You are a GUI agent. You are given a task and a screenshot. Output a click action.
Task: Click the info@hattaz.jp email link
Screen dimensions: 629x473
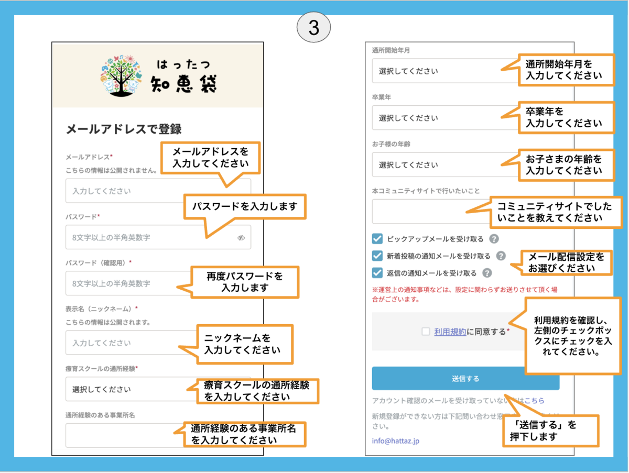[x=396, y=441]
